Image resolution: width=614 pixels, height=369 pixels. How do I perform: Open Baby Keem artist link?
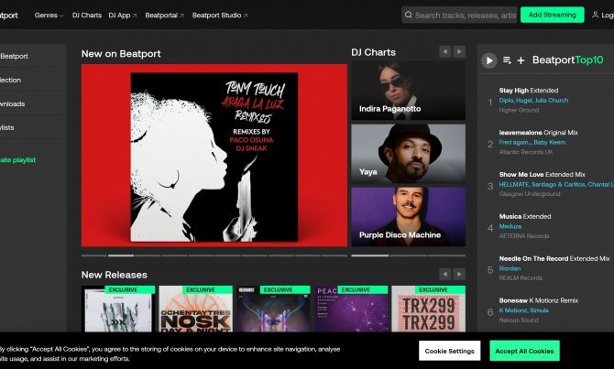pyautogui.click(x=549, y=143)
